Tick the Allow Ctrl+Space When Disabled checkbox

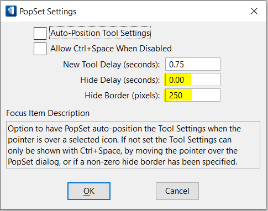click(40, 49)
